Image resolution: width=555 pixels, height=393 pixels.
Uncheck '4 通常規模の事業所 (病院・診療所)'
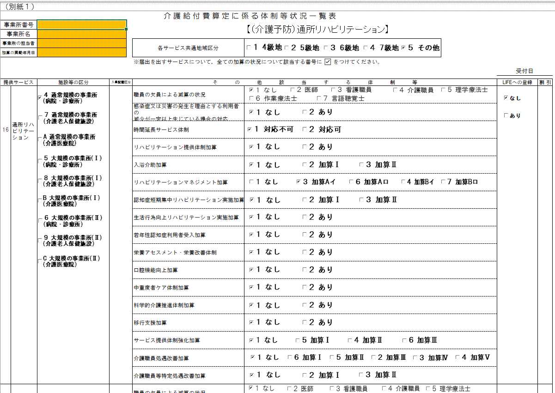pos(40,97)
